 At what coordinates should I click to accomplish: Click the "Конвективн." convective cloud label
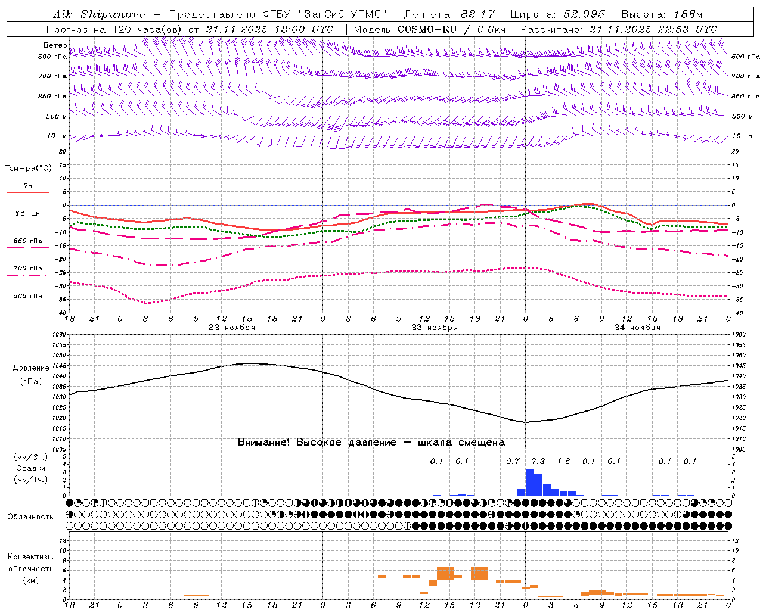tap(30, 557)
